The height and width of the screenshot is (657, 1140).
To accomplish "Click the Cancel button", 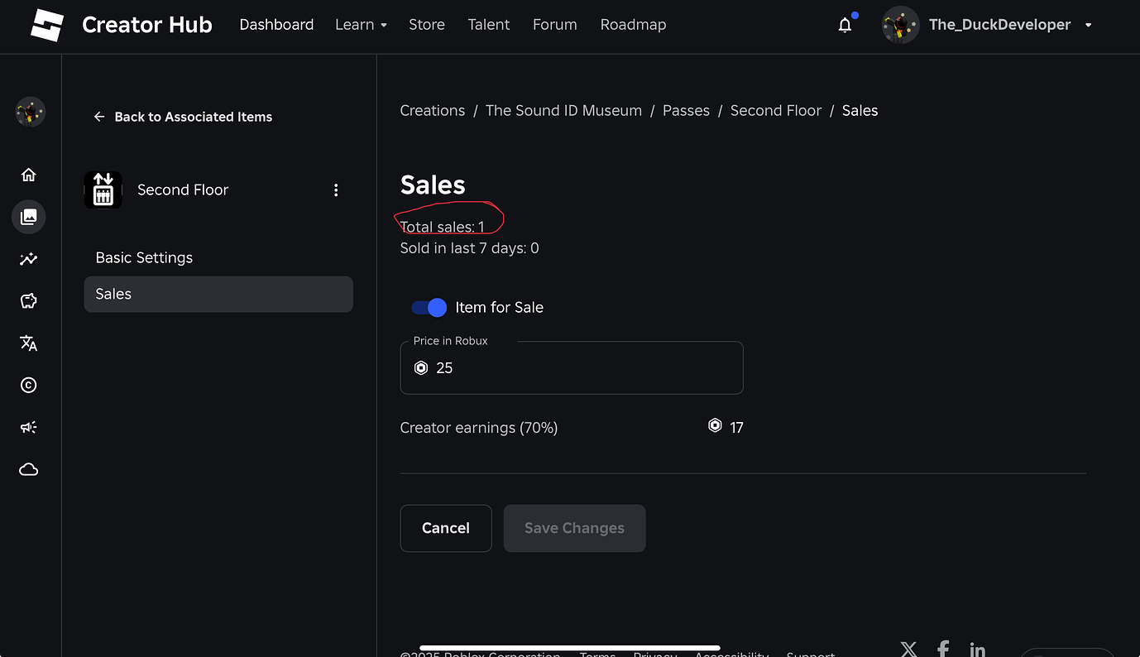I will click(x=446, y=528).
